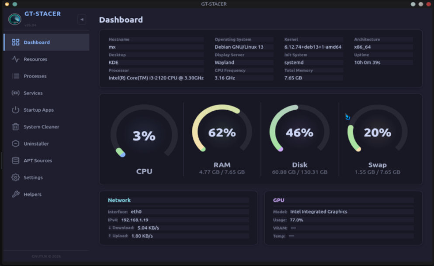Screen dimensions: 434x266
Task: Click the Services icon in sidebar
Action: tap(15, 93)
